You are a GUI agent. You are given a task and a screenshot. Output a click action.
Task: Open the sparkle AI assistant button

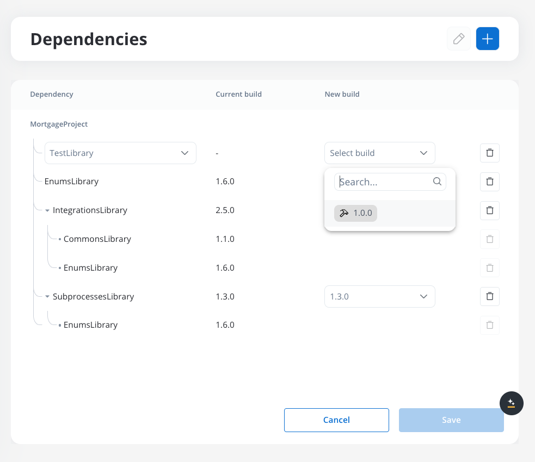(x=511, y=403)
